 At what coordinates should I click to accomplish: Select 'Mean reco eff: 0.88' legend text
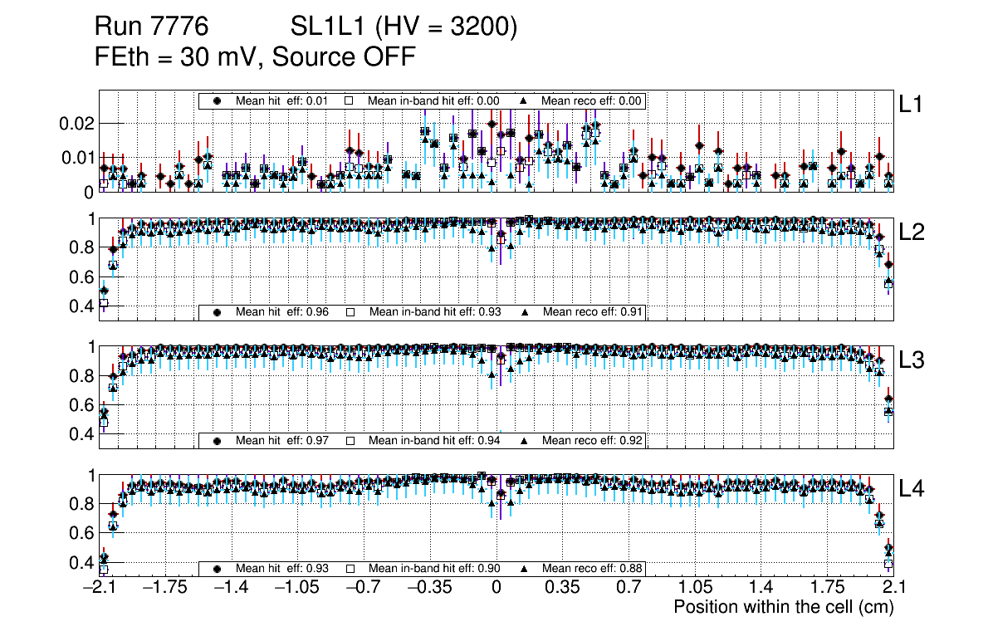click(592, 569)
